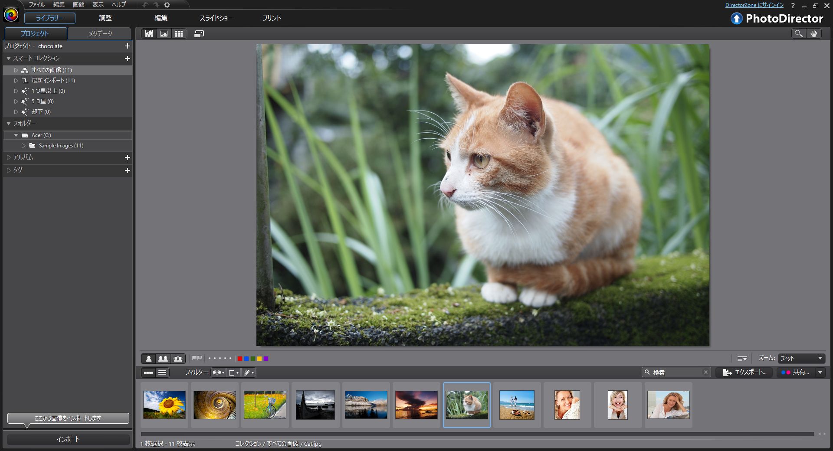Open the Zoom フィット dropdown
833x451 pixels.
(801, 359)
